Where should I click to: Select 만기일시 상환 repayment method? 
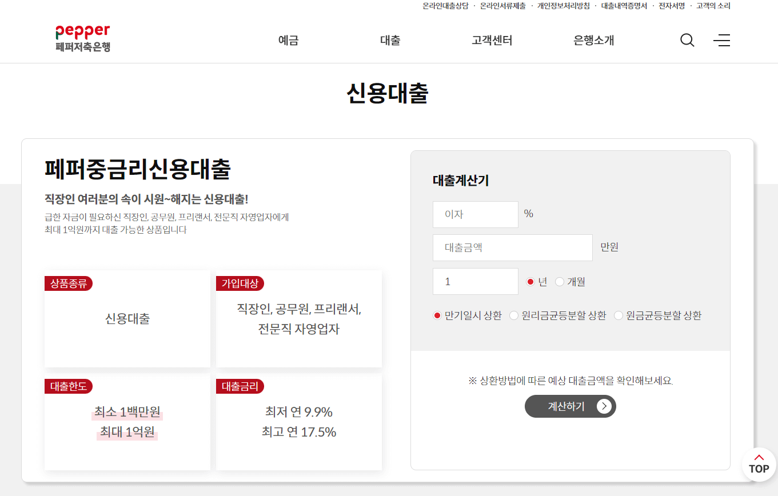pos(436,315)
